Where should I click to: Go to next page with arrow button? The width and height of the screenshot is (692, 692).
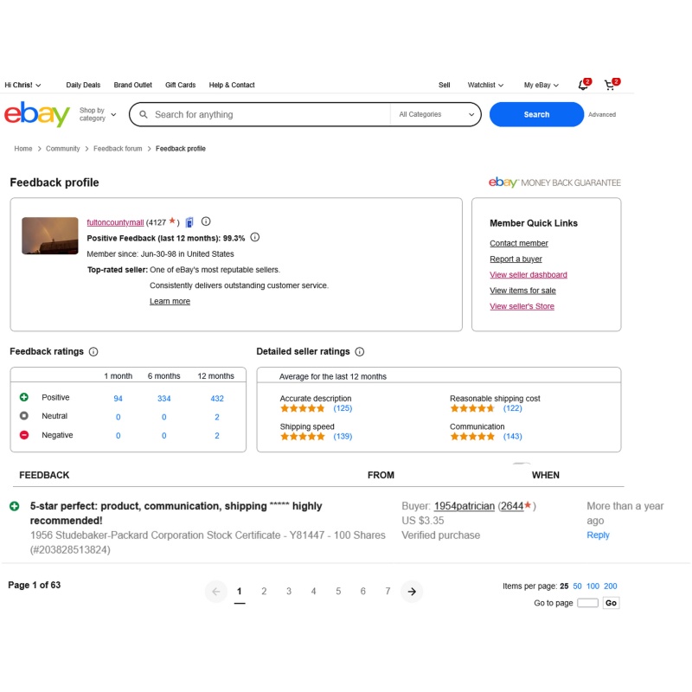pyautogui.click(x=412, y=592)
